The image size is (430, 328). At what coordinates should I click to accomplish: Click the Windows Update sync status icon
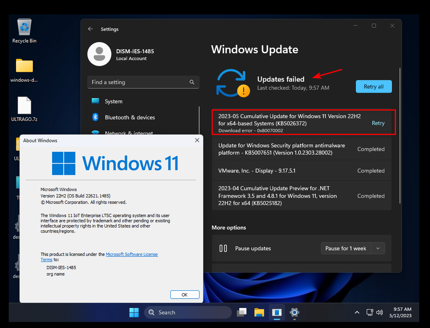(x=233, y=83)
